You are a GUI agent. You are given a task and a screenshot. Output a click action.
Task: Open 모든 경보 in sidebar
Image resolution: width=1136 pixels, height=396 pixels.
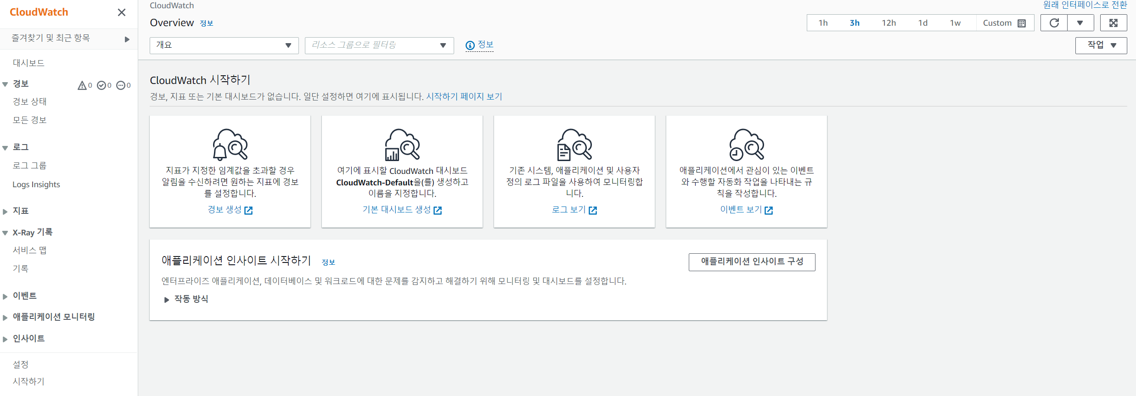30,120
